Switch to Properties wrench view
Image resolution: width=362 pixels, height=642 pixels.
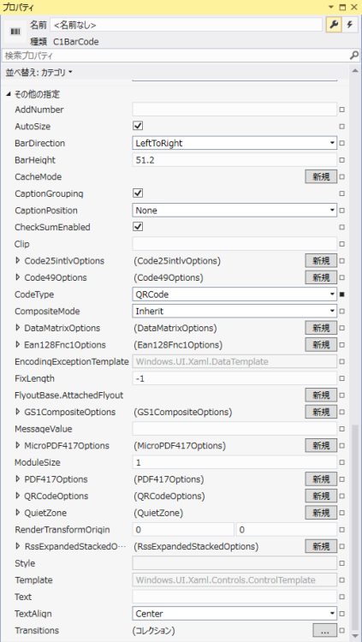tap(334, 25)
